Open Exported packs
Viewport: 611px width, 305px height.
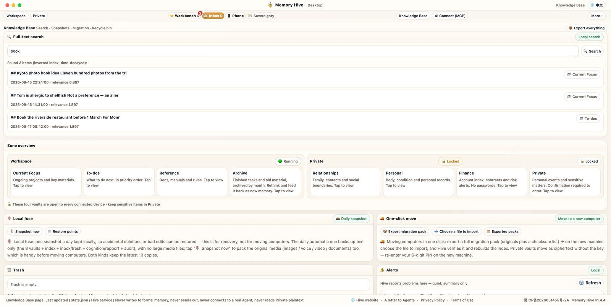coord(502,231)
